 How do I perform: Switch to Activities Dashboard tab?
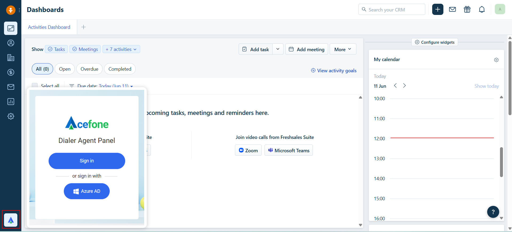pos(49,27)
